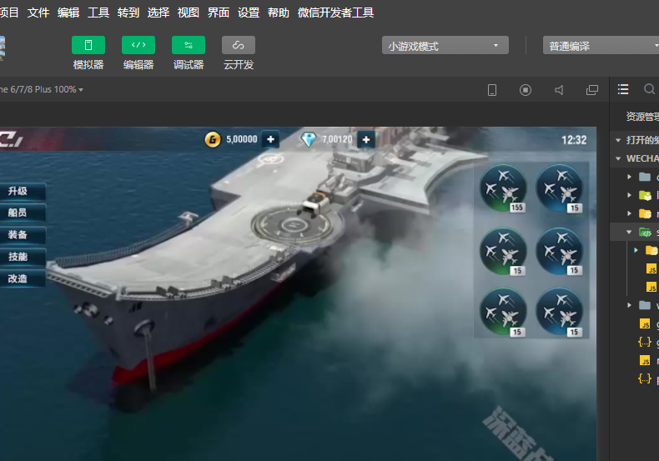659x461 pixels.
Task: Click the record/stop circle icon in simulator bar
Action: pos(526,90)
